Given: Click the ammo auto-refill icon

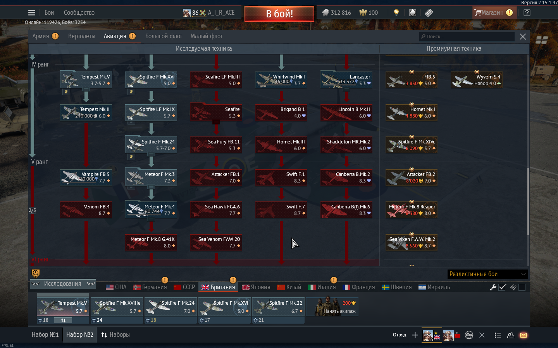Looking at the screenshot, I should 513,287.
